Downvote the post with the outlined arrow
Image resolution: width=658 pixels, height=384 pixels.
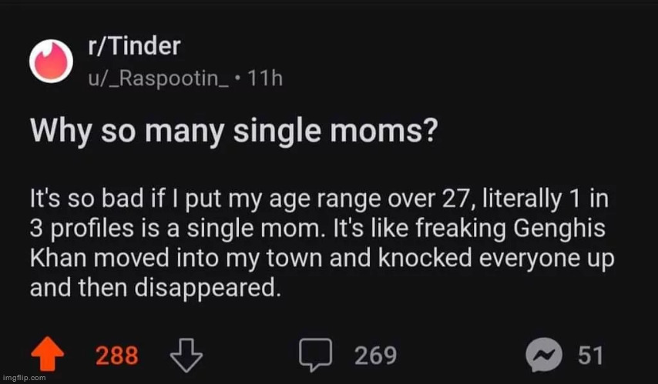click(186, 355)
